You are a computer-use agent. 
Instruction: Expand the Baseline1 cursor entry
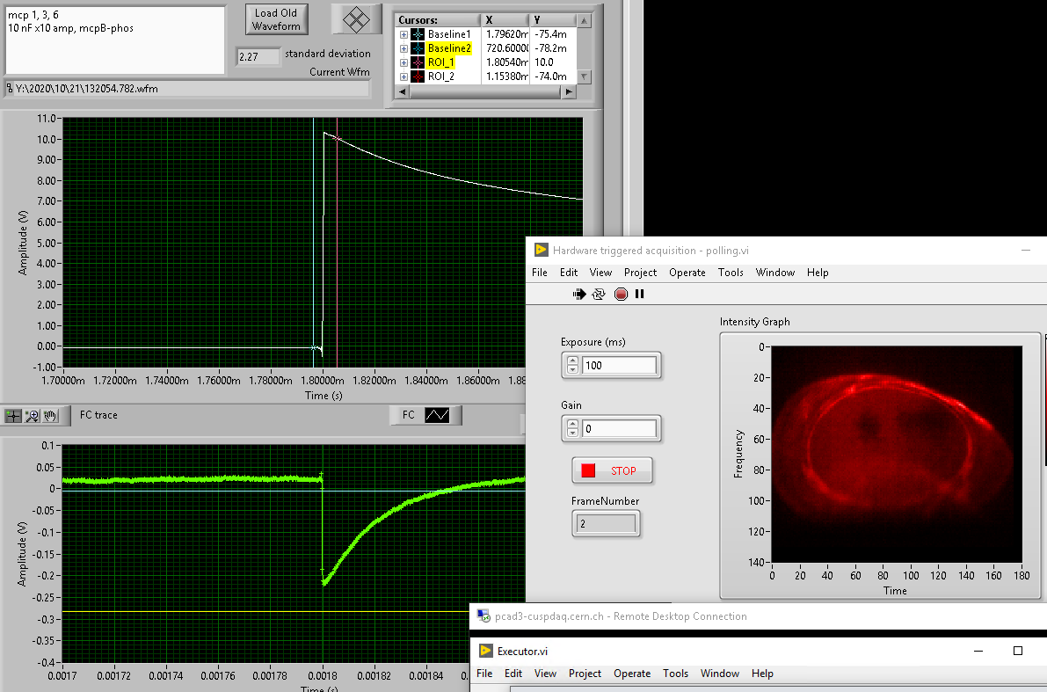click(404, 34)
